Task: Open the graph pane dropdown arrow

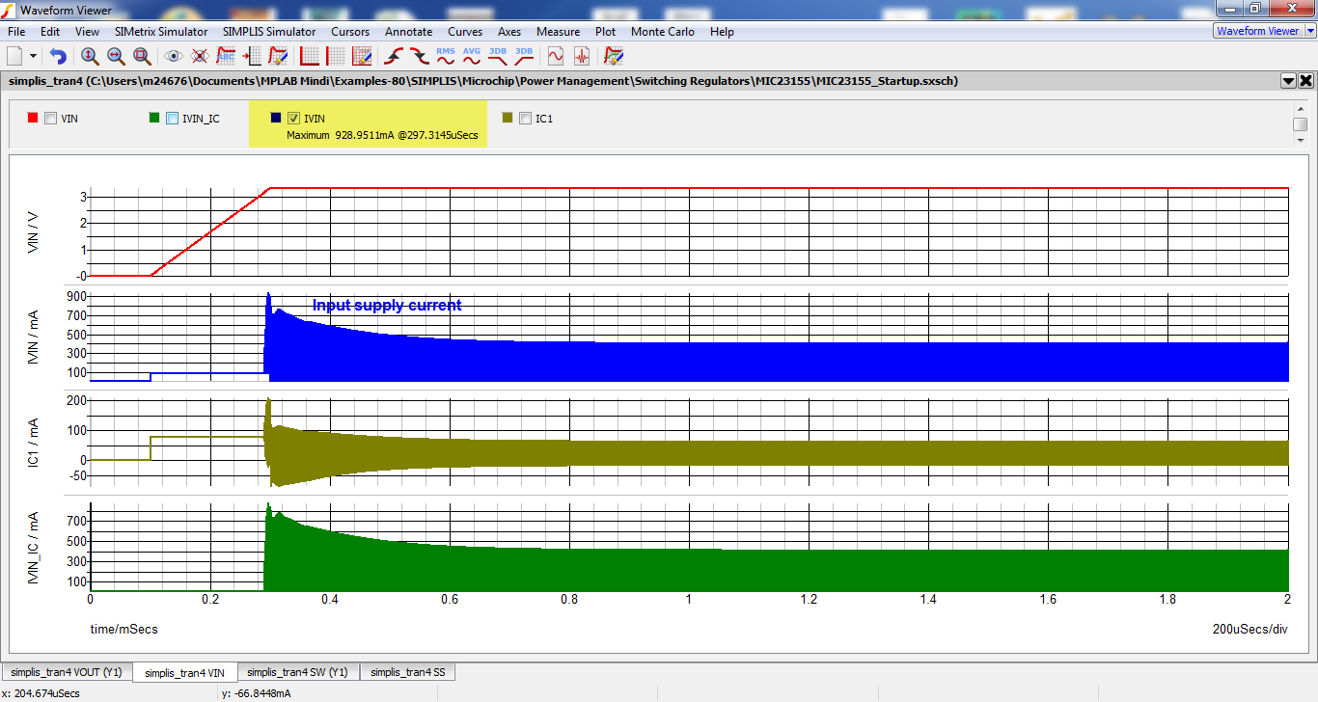Action: point(1288,81)
